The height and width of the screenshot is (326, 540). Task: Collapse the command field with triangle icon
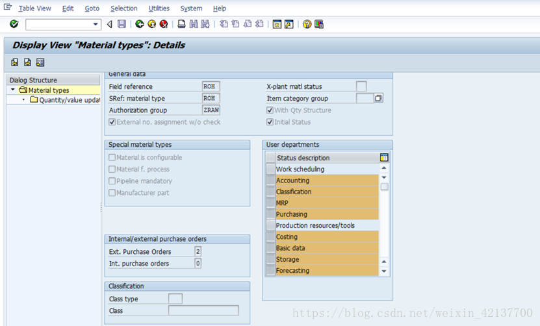click(x=110, y=24)
